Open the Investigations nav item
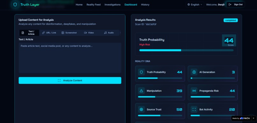The height and width of the screenshot is (123, 257). [113, 4]
